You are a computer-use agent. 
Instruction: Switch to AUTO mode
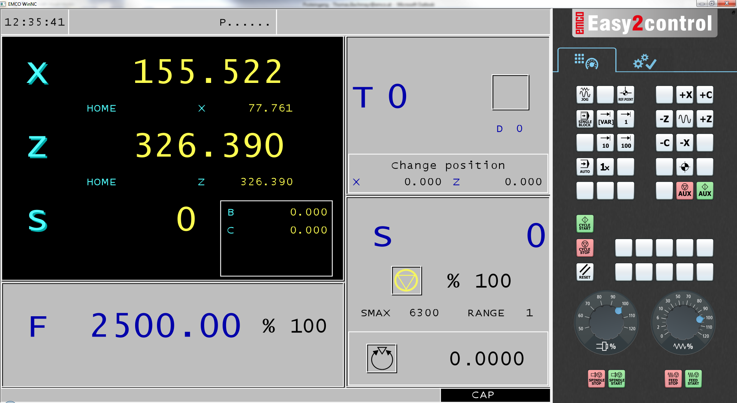tap(585, 167)
